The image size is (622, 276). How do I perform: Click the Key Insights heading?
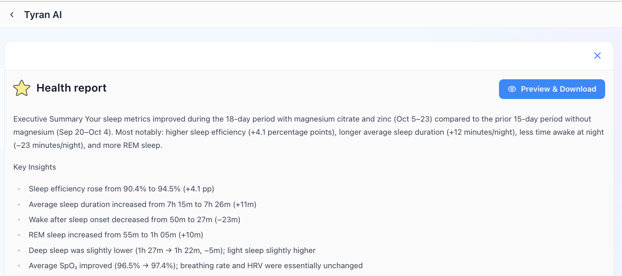point(35,167)
